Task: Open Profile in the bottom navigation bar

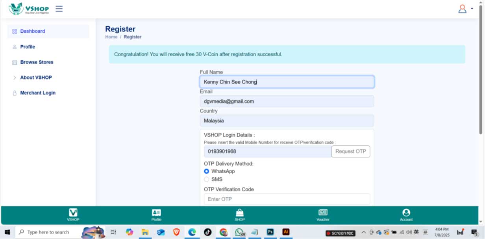Action: [156, 215]
